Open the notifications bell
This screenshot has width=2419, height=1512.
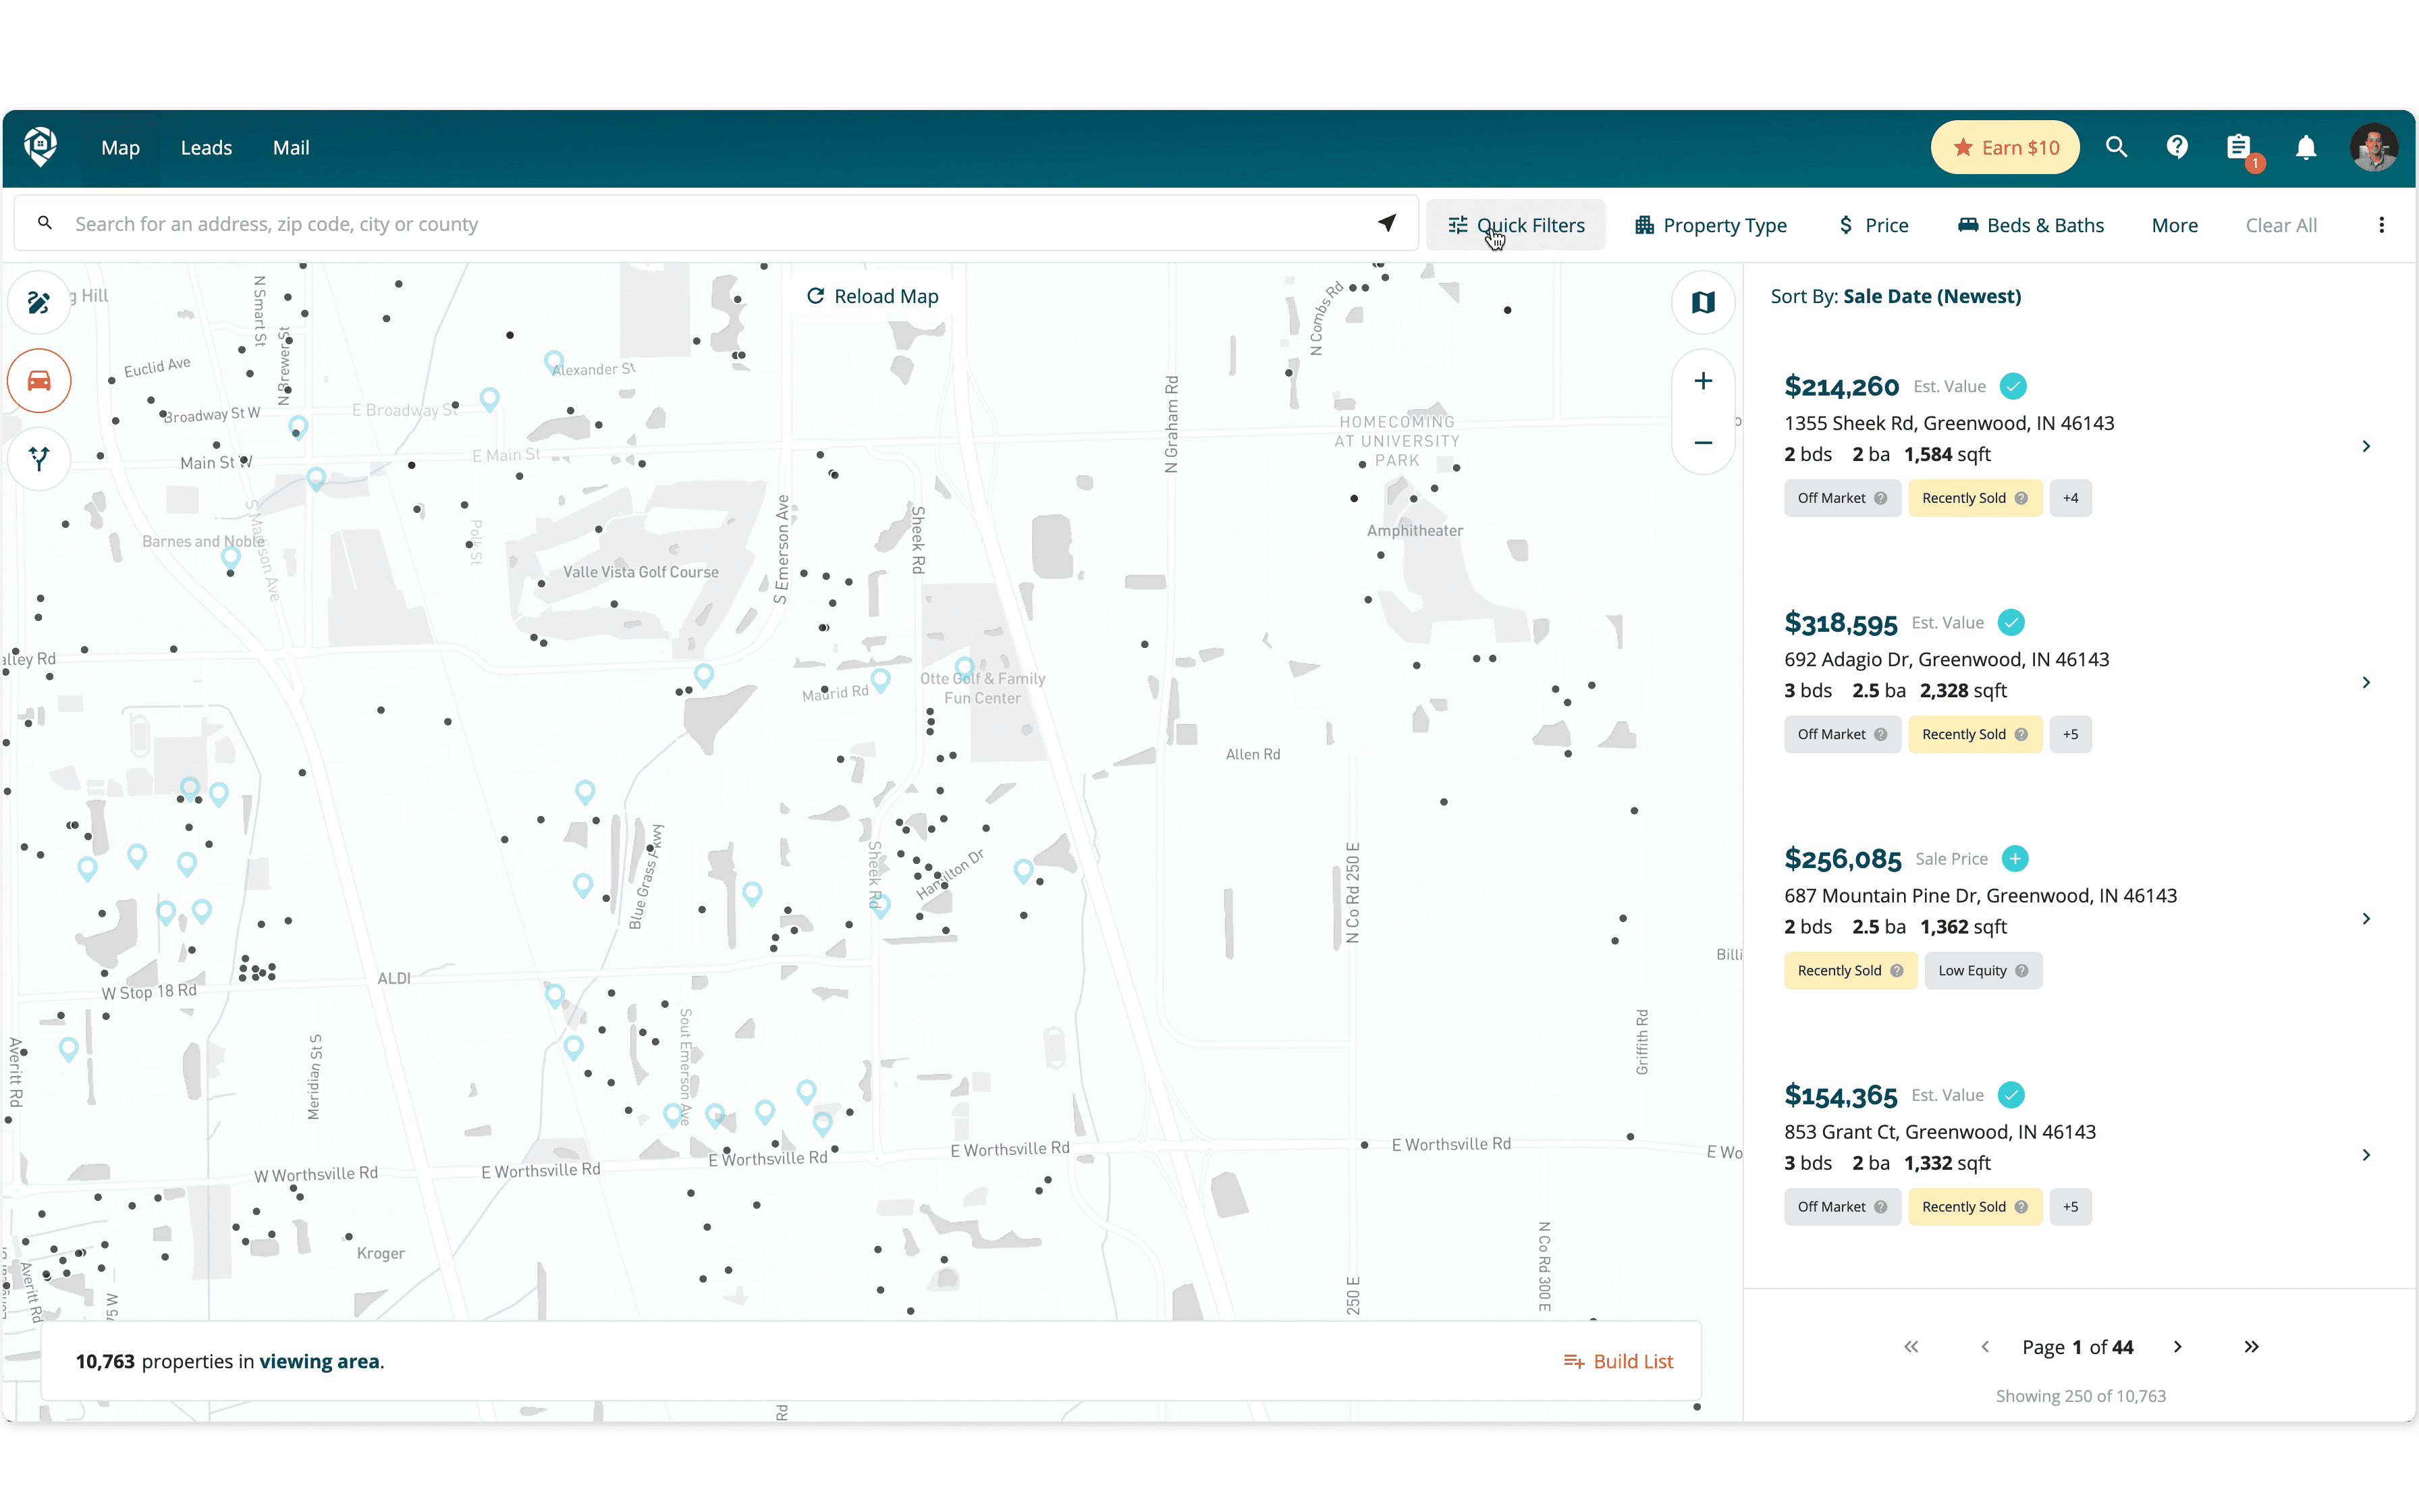pos(2305,148)
